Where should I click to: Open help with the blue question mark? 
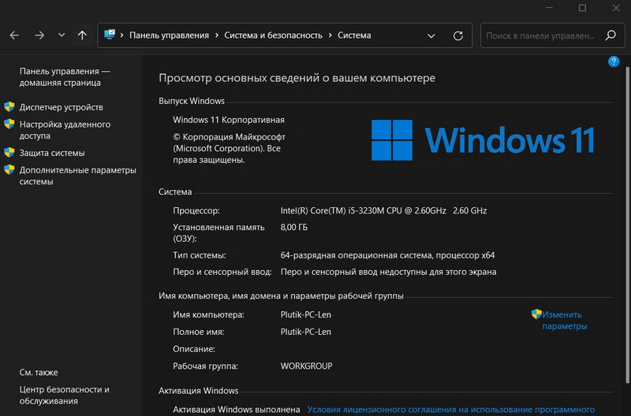click(x=614, y=61)
